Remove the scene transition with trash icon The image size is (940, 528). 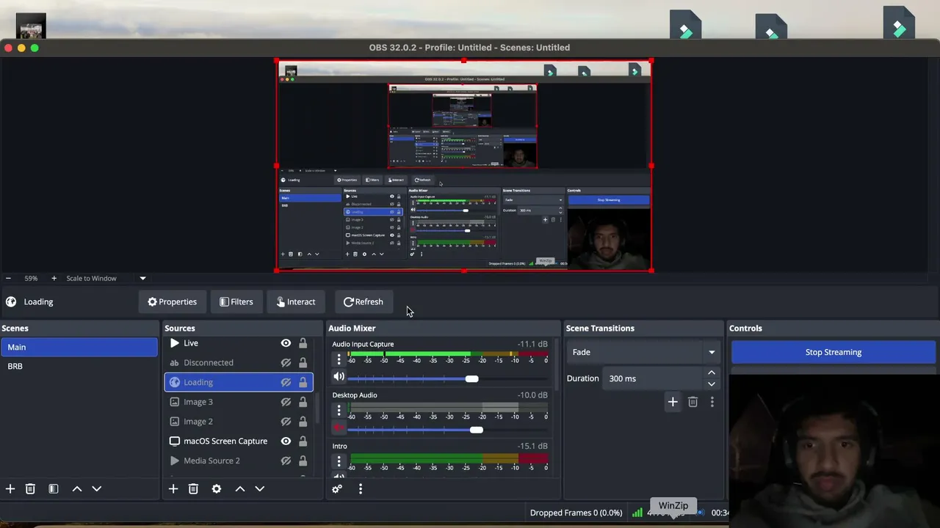[693, 402]
